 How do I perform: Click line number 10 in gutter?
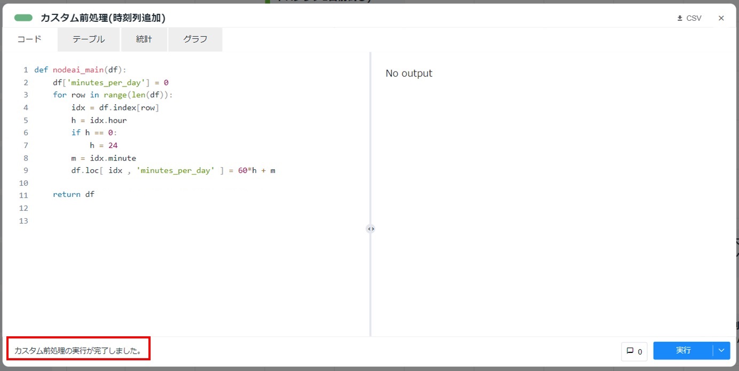(x=23, y=183)
